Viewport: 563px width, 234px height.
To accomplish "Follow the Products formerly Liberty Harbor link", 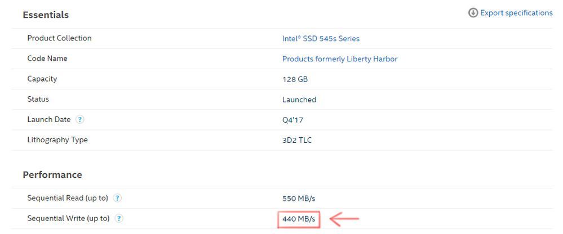I will point(339,59).
